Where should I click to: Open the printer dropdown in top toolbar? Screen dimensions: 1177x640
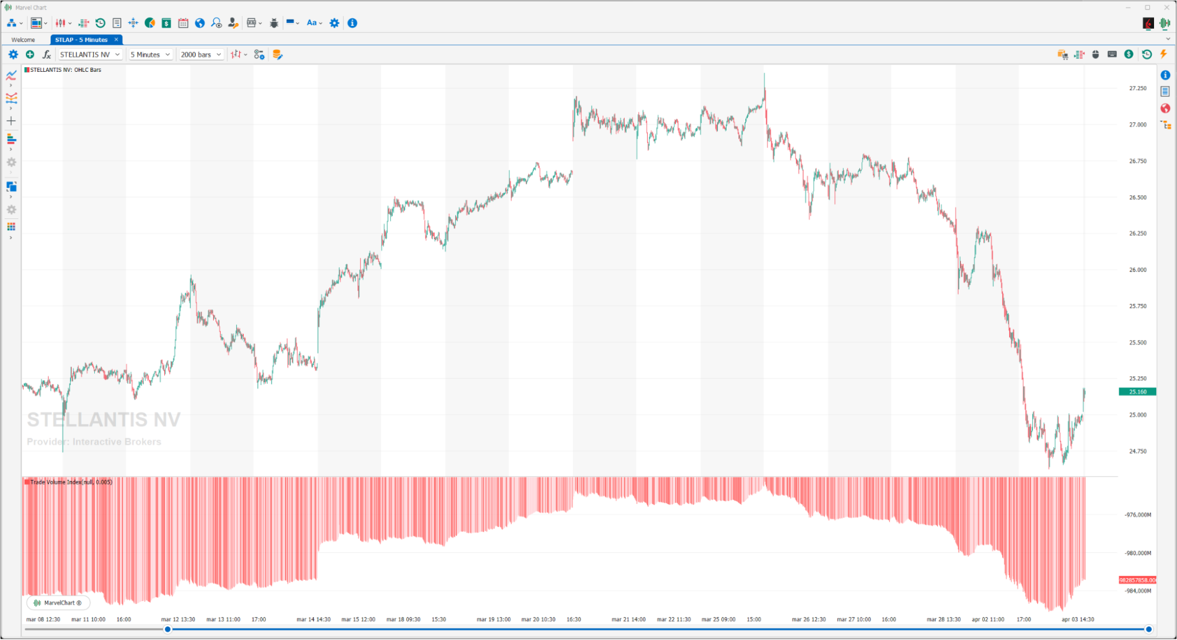(x=254, y=23)
